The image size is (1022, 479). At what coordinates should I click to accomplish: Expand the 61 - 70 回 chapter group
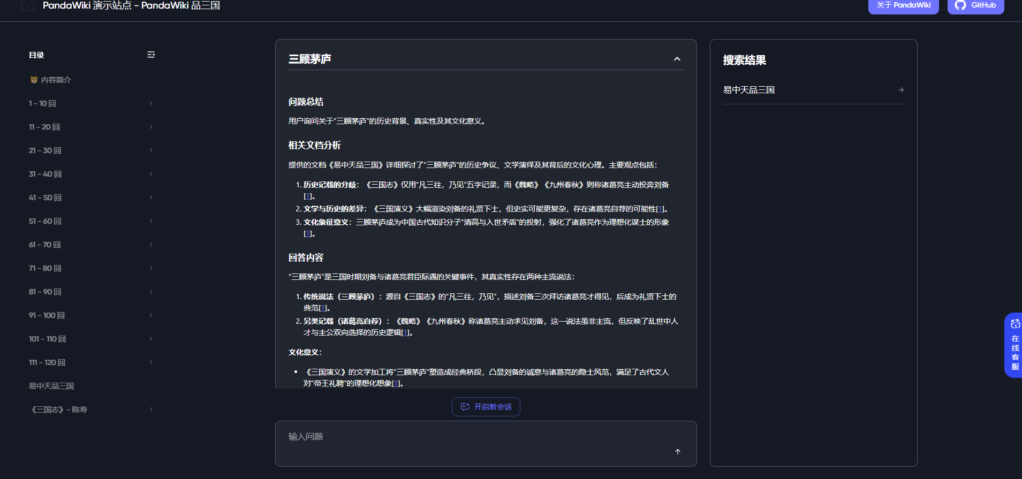point(151,245)
